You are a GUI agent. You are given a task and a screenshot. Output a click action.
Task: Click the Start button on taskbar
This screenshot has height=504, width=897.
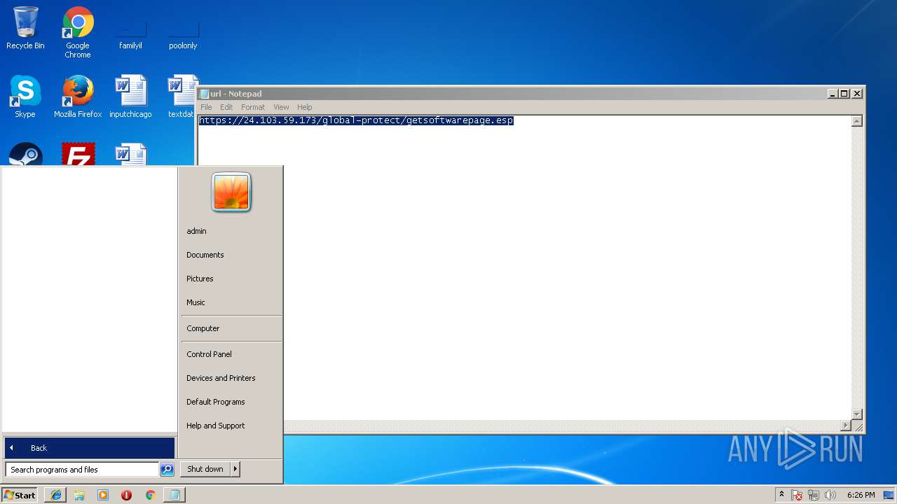(x=20, y=495)
